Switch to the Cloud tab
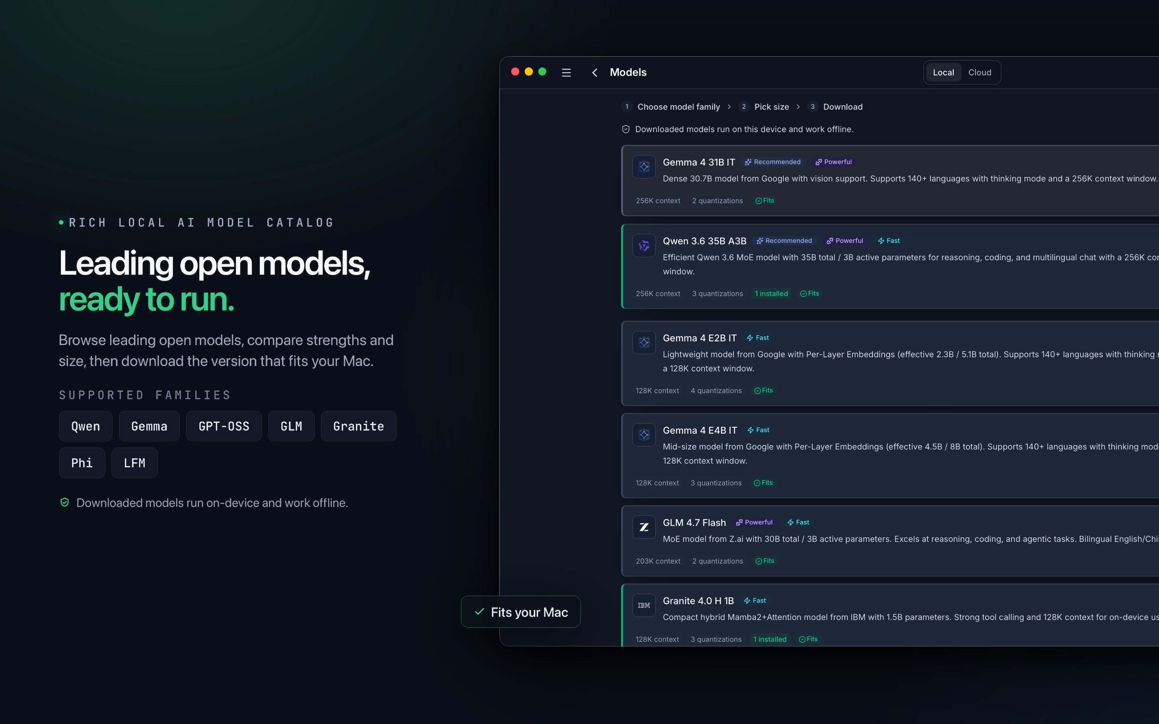This screenshot has width=1159, height=724. (x=980, y=72)
